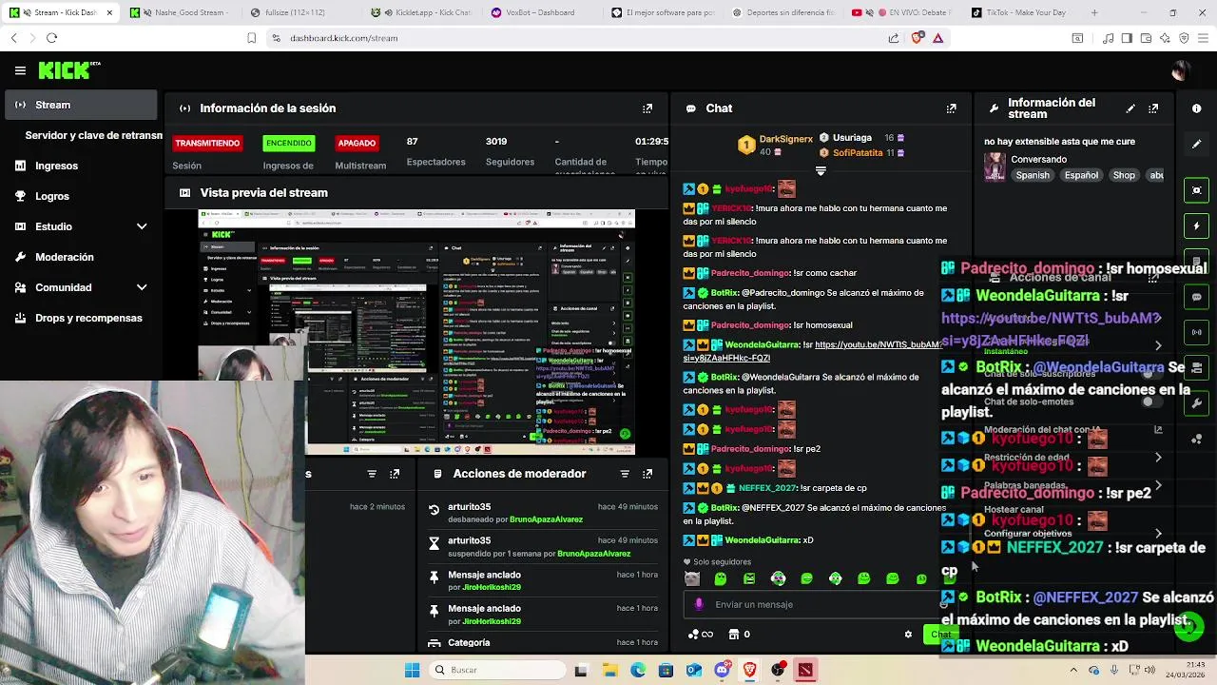Reload the dashboard page
This screenshot has height=685, width=1217.
click(51, 38)
